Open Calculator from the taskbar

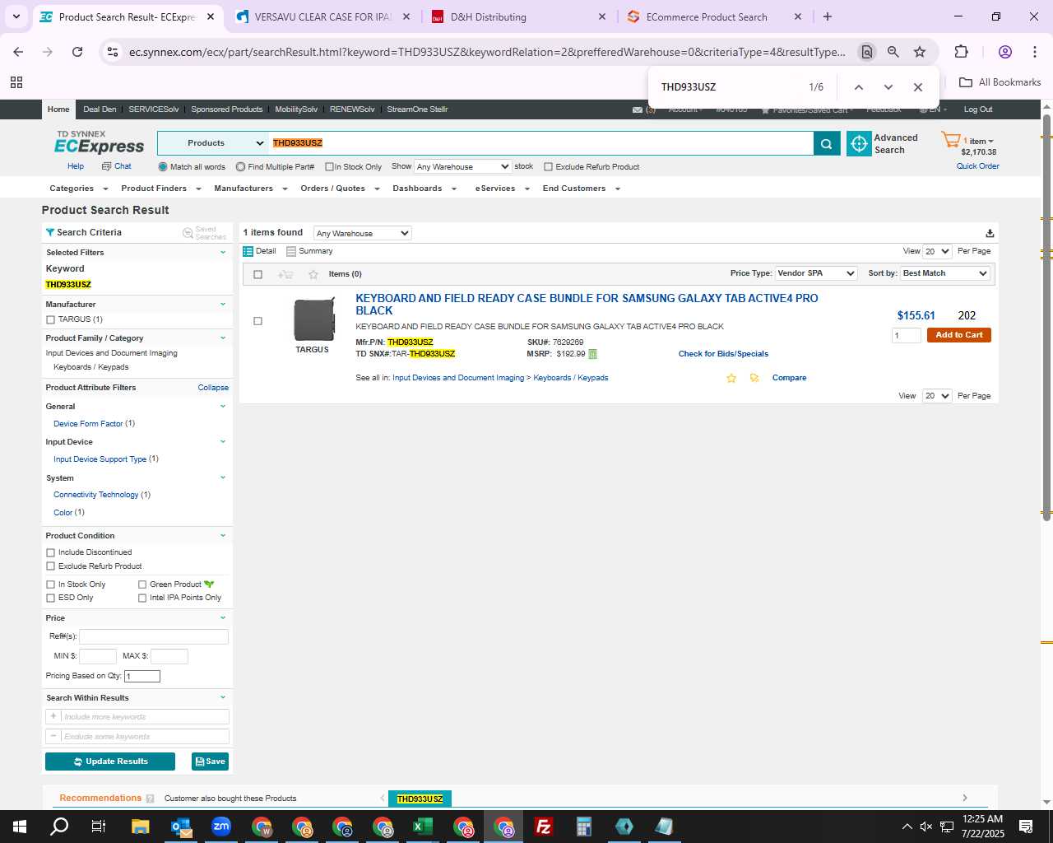click(584, 827)
